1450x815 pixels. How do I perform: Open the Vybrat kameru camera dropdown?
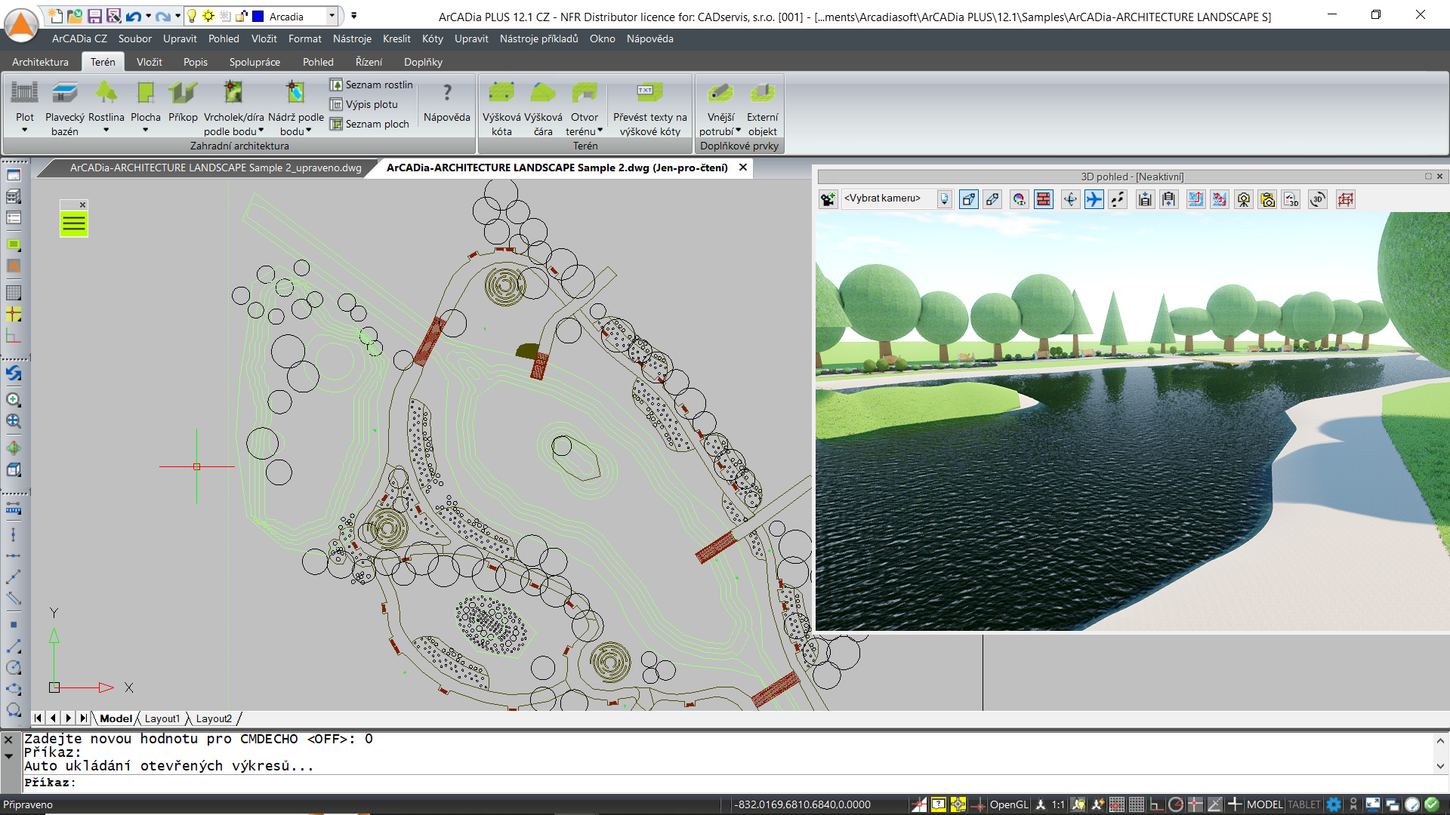944,199
